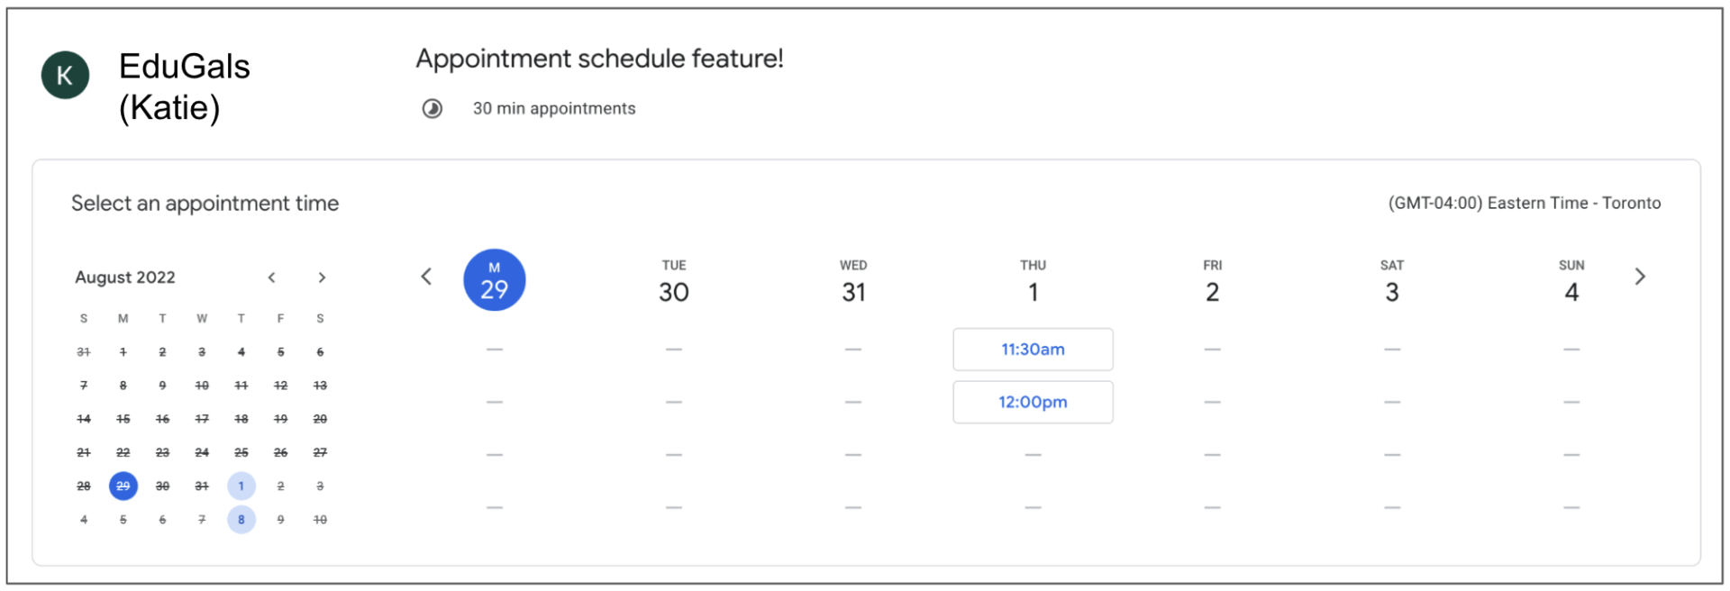The width and height of the screenshot is (1730, 591).
Task: Select Tuesday 30 in week header
Action: [674, 282]
